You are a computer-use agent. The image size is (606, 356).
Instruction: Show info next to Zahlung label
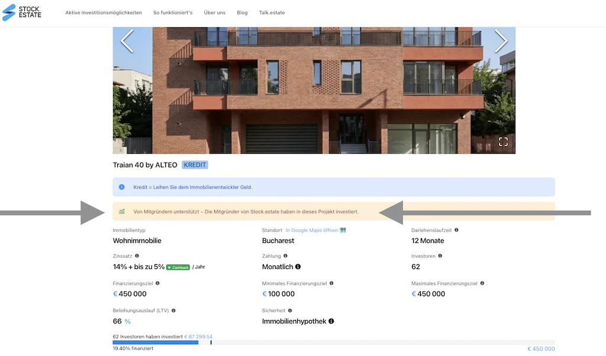pos(285,255)
